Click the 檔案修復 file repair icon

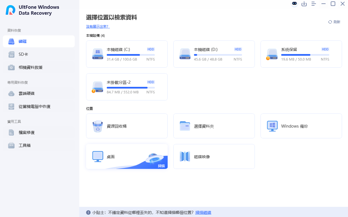[11, 133]
